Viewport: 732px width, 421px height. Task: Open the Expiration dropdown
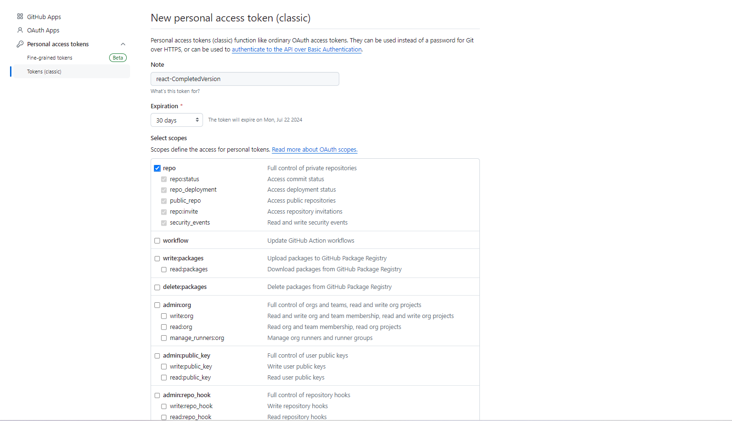click(176, 120)
